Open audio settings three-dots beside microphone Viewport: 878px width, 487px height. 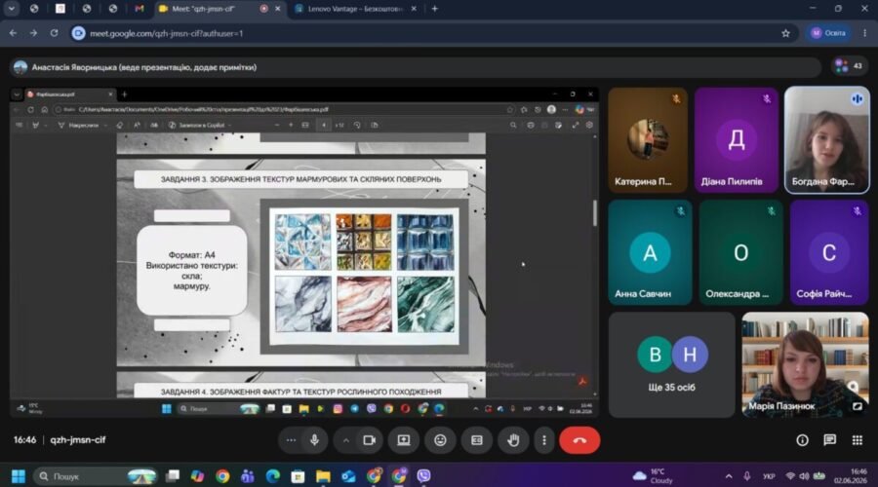pos(291,440)
